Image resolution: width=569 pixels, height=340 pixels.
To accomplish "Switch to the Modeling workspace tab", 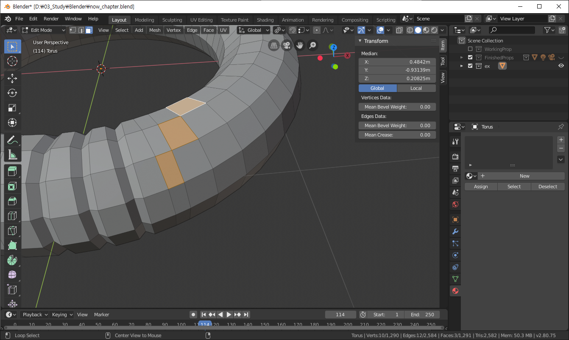I will 144,20.
